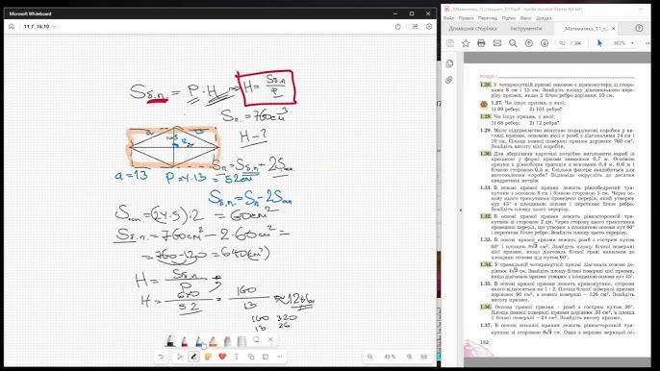Activate the Inking pen mode button
Screen dimensions: 660x371
pyautogui.click(x=193, y=357)
